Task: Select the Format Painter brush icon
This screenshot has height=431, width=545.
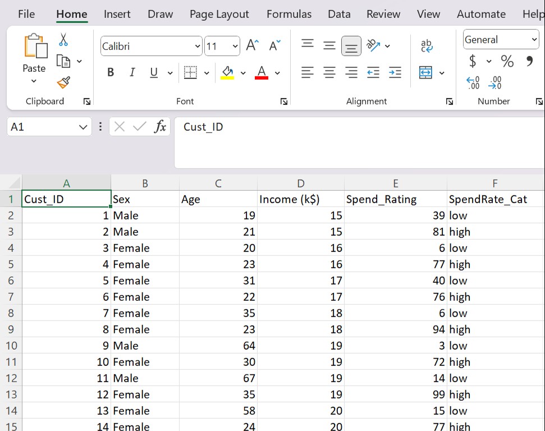Action: point(63,82)
